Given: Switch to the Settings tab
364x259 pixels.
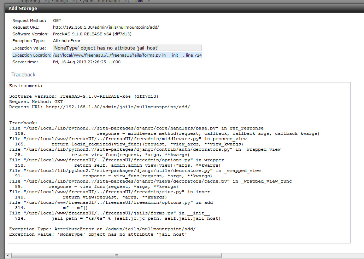Looking at the screenshot, I should click(60, 1).
